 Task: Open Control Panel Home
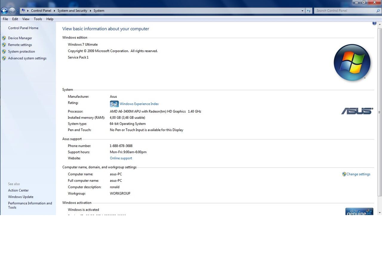click(x=23, y=28)
